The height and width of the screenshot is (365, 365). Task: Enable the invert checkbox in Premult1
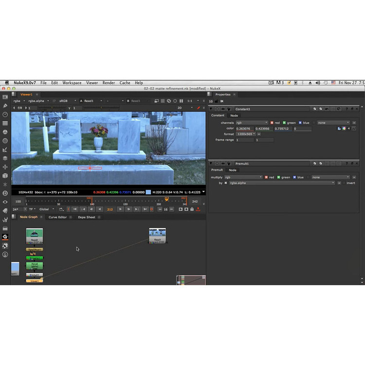(x=344, y=183)
